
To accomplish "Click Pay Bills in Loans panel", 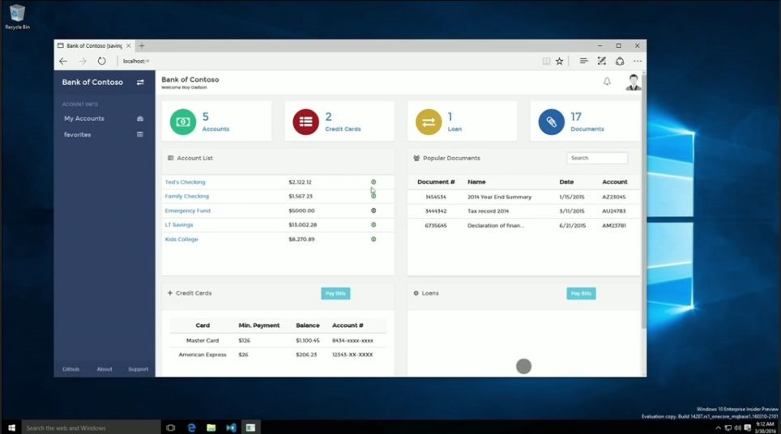I will (x=581, y=294).
